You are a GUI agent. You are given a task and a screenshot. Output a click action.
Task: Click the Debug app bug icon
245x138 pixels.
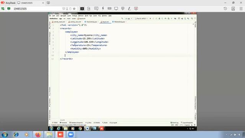pos(159,18)
